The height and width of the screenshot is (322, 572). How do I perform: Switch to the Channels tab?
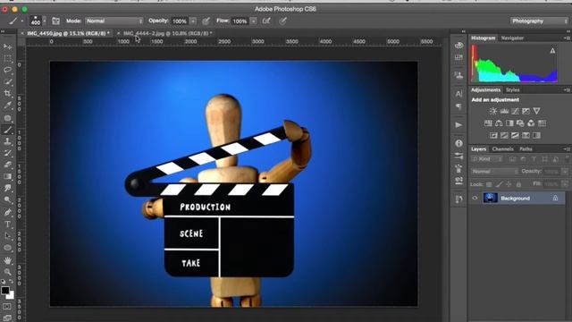(502, 149)
